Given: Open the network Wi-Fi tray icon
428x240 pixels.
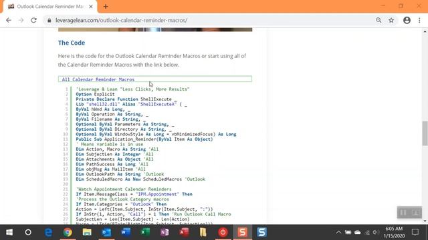Looking at the screenshot, I should (367, 233).
